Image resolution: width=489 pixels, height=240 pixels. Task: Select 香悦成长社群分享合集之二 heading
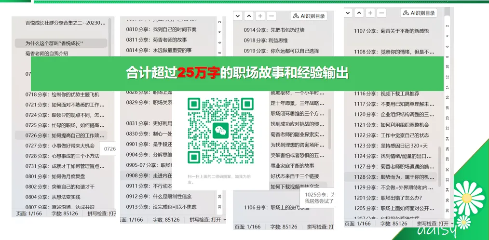66,23
